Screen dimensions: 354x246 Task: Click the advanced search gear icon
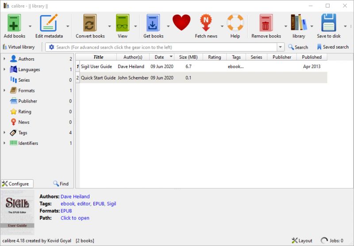[x=51, y=47]
